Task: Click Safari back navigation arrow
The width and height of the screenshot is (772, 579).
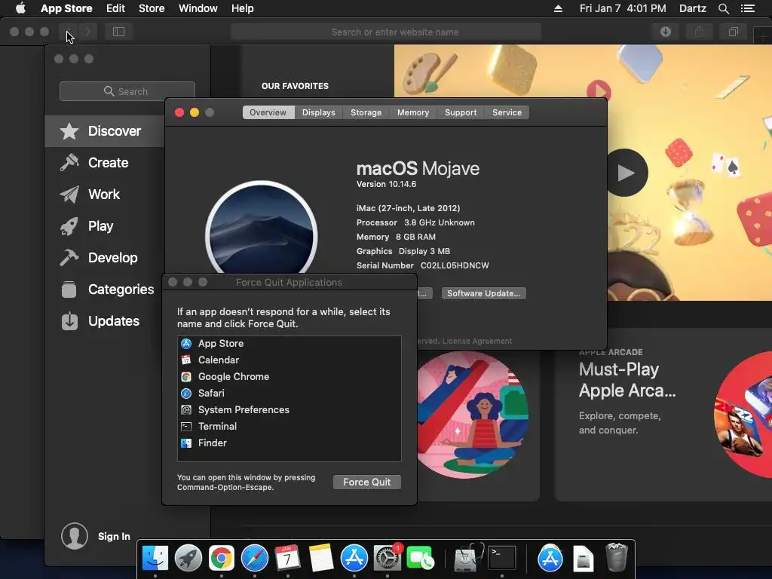Action: (x=68, y=32)
